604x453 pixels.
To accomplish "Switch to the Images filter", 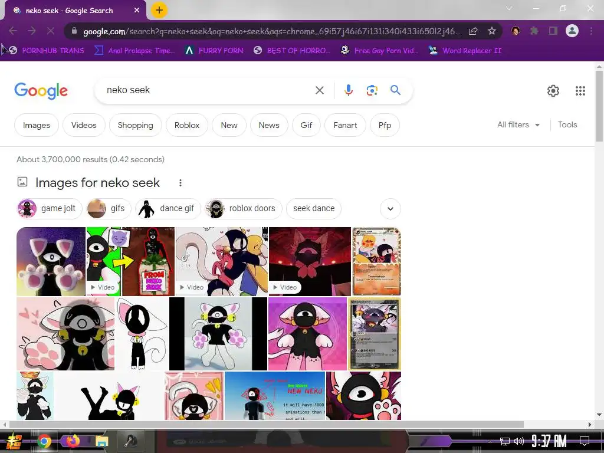I will (36, 125).
